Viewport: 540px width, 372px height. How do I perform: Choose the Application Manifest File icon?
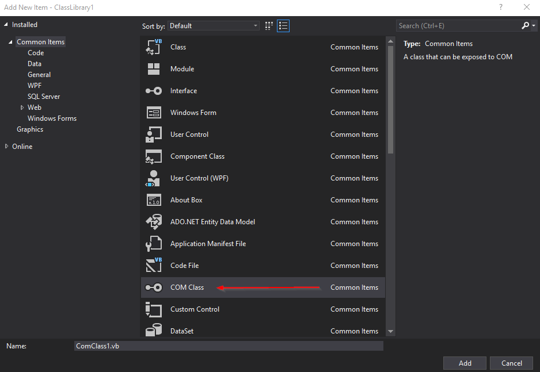154,243
